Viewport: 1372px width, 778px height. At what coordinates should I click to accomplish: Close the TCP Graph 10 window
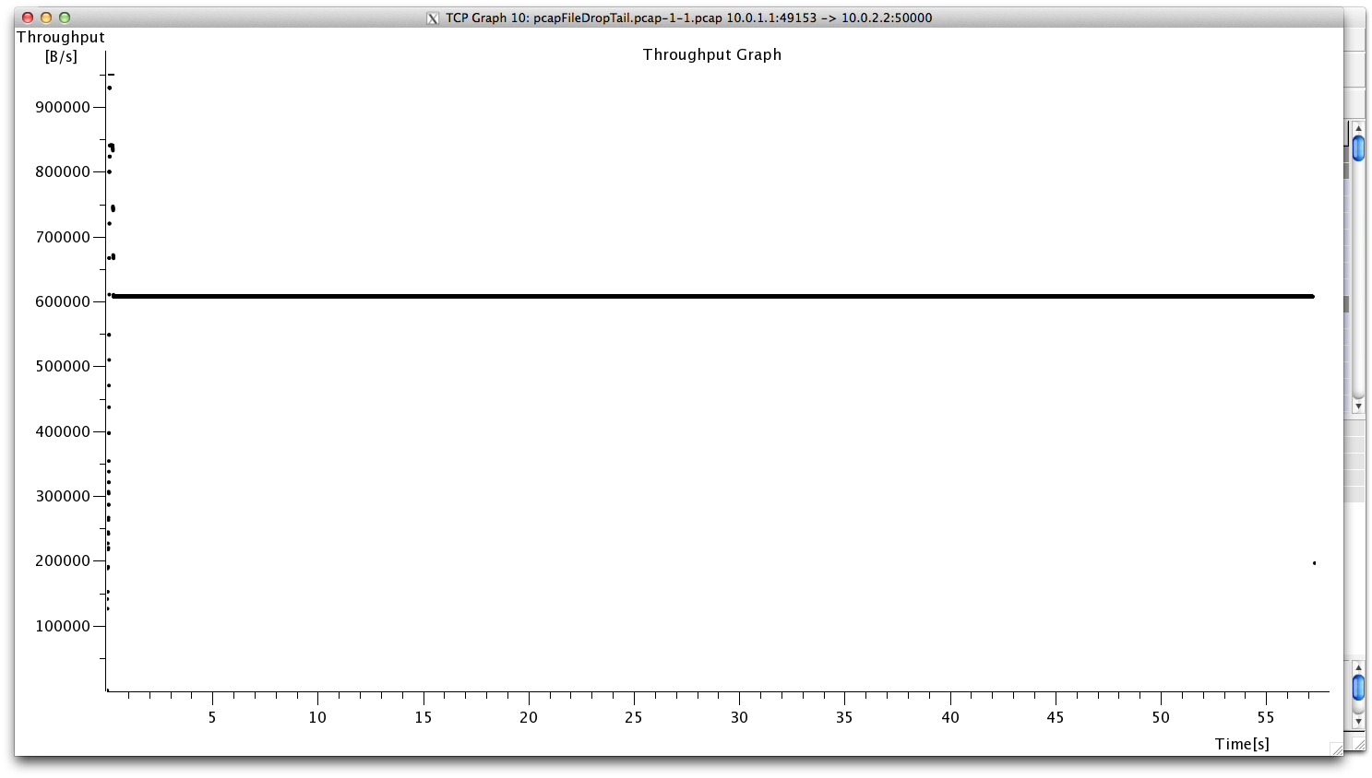tap(28, 18)
